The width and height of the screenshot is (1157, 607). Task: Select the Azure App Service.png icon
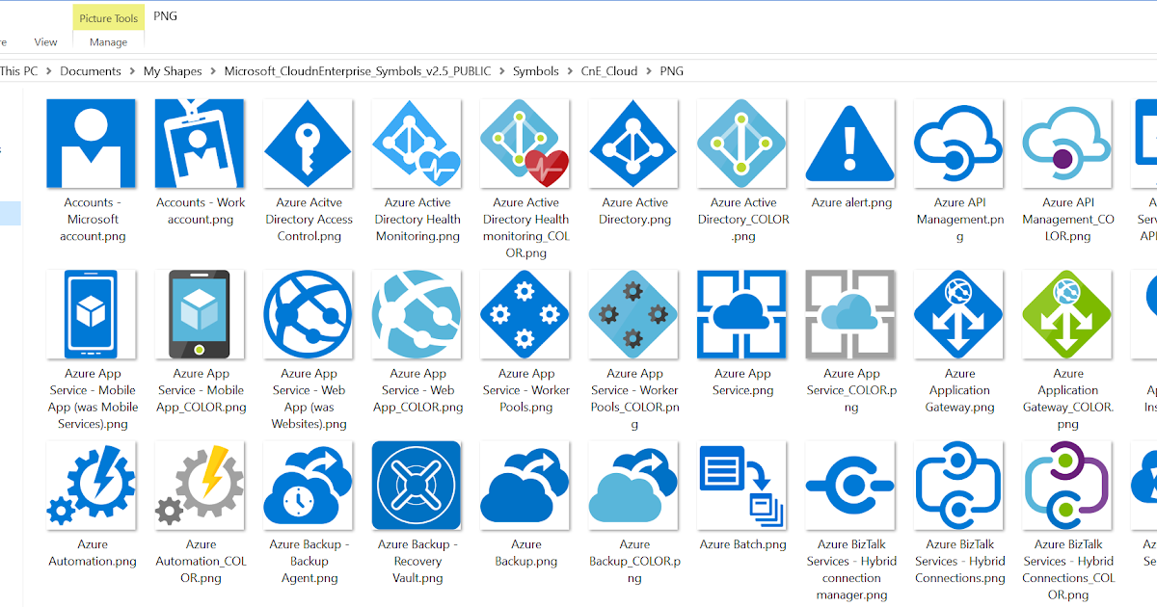pyautogui.click(x=742, y=314)
